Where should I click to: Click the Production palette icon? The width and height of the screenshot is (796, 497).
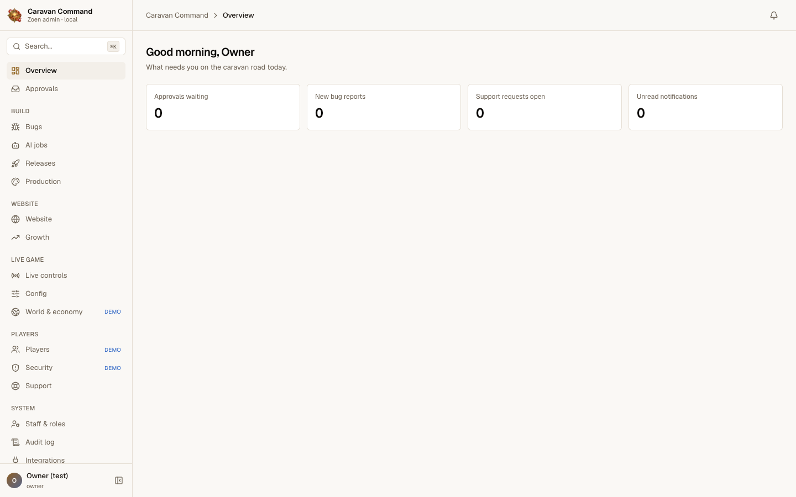click(x=15, y=182)
